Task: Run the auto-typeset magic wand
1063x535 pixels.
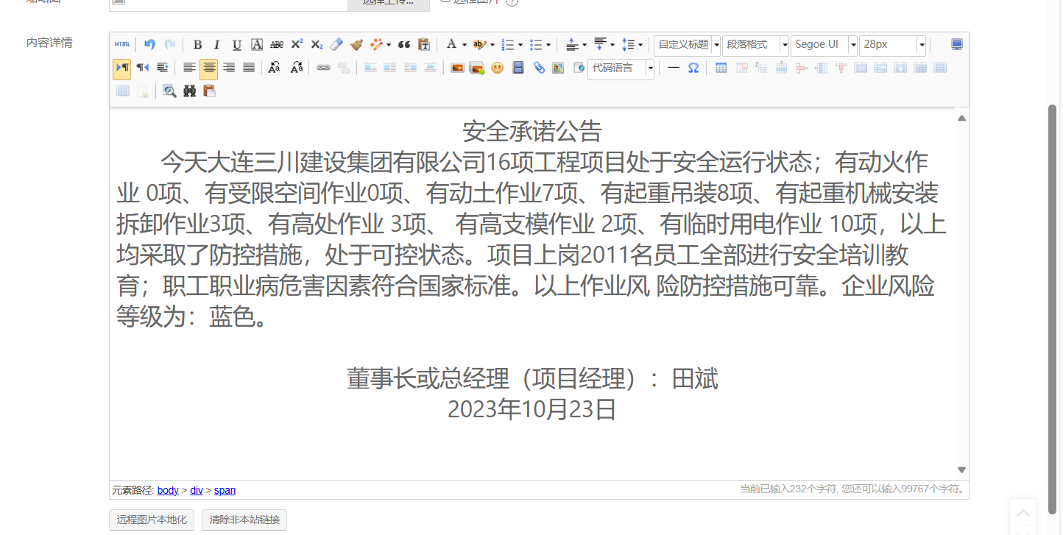Action: (376, 45)
